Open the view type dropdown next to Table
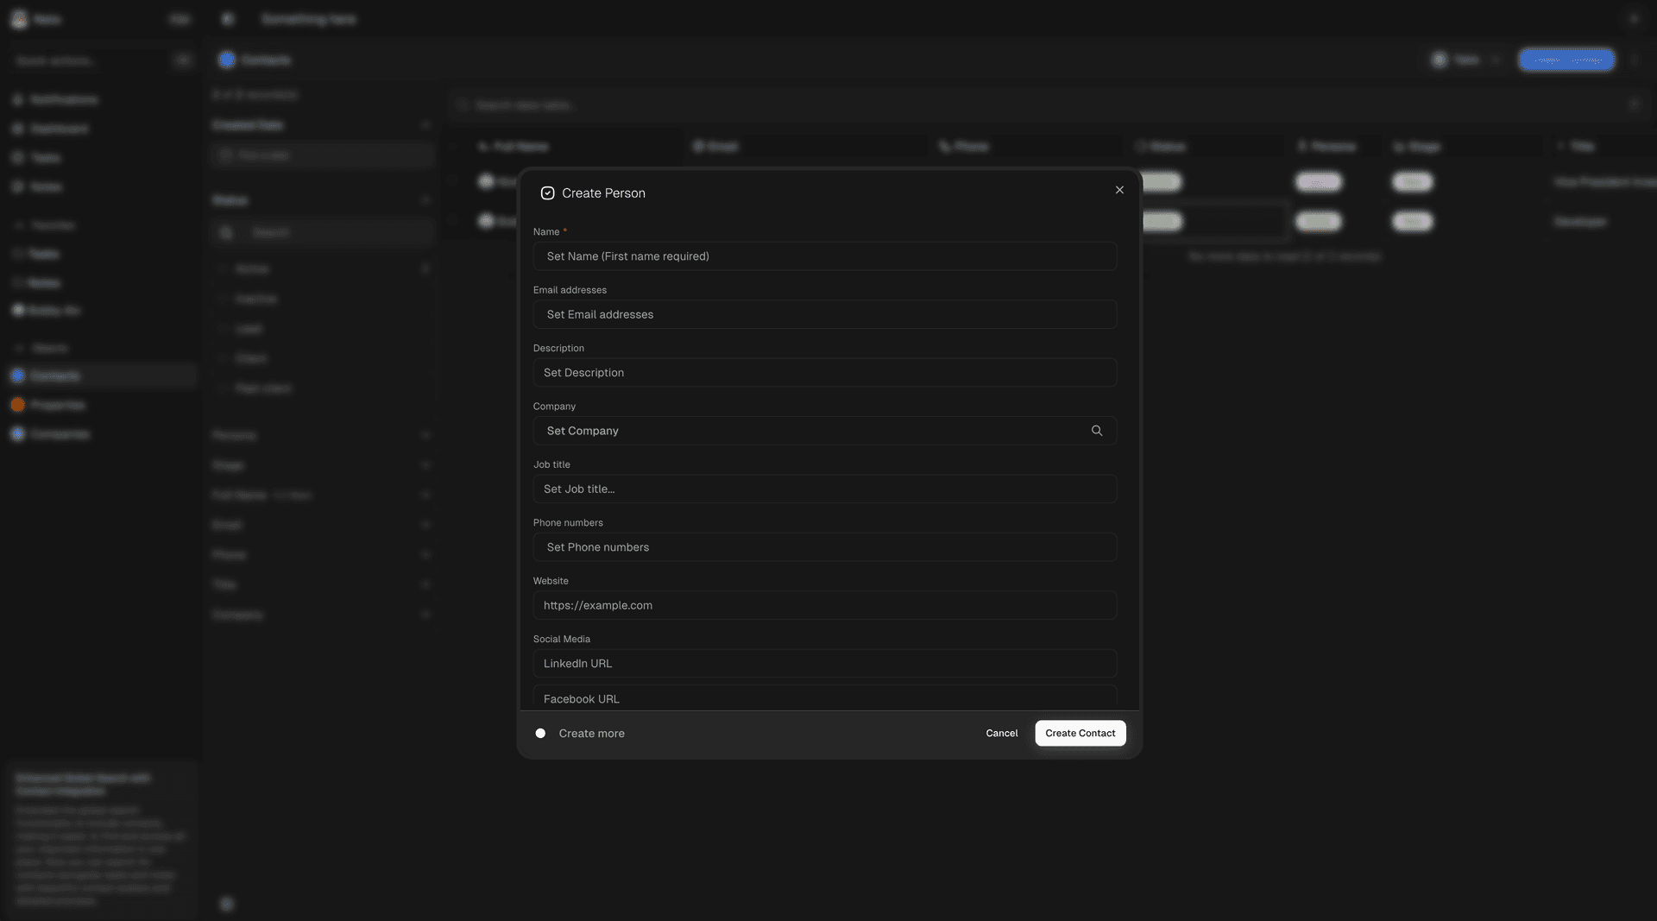Screen dimensions: 1657x921 [x=1494, y=60]
